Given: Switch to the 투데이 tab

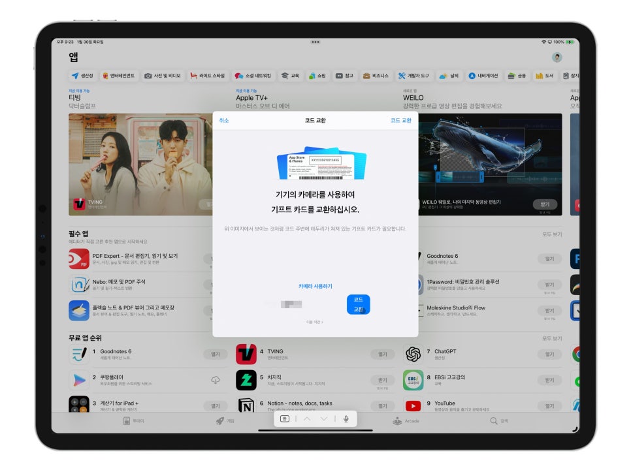Looking at the screenshot, I should point(133,421).
